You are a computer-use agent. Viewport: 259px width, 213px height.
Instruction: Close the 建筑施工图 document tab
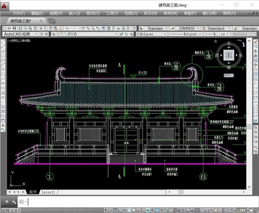coord(41,21)
